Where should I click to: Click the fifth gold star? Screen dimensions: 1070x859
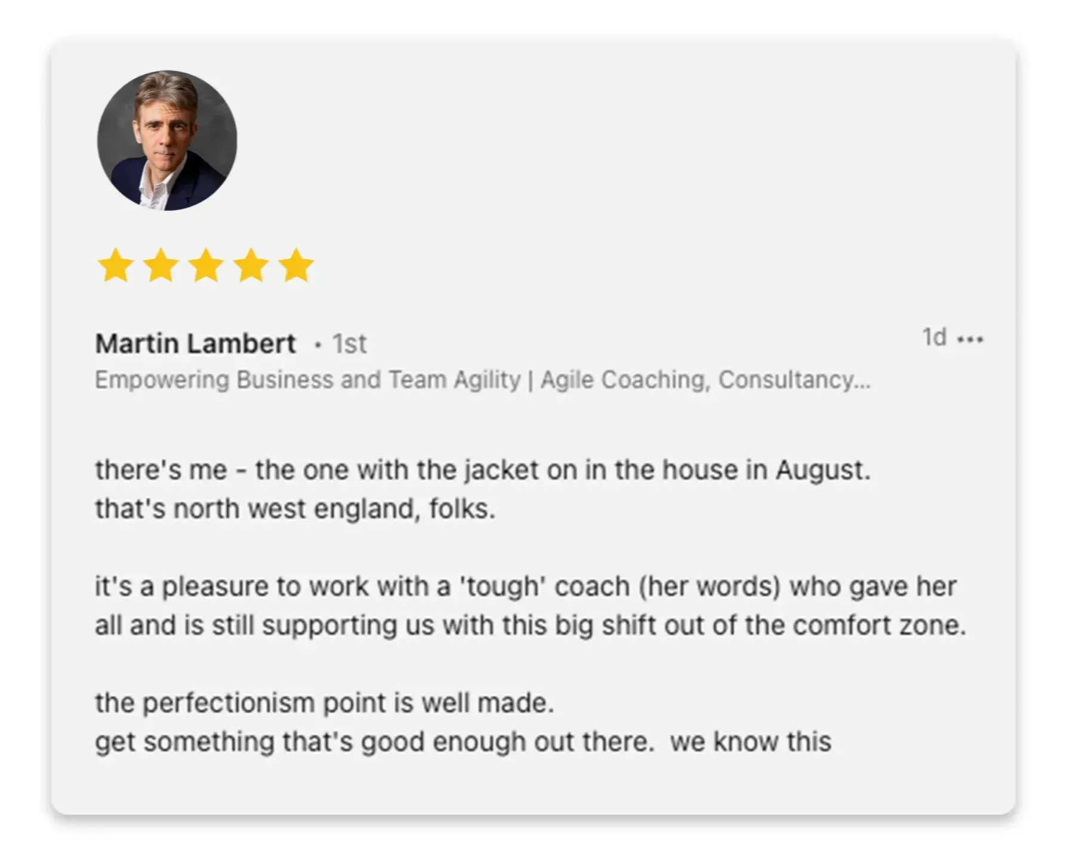tap(297, 265)
